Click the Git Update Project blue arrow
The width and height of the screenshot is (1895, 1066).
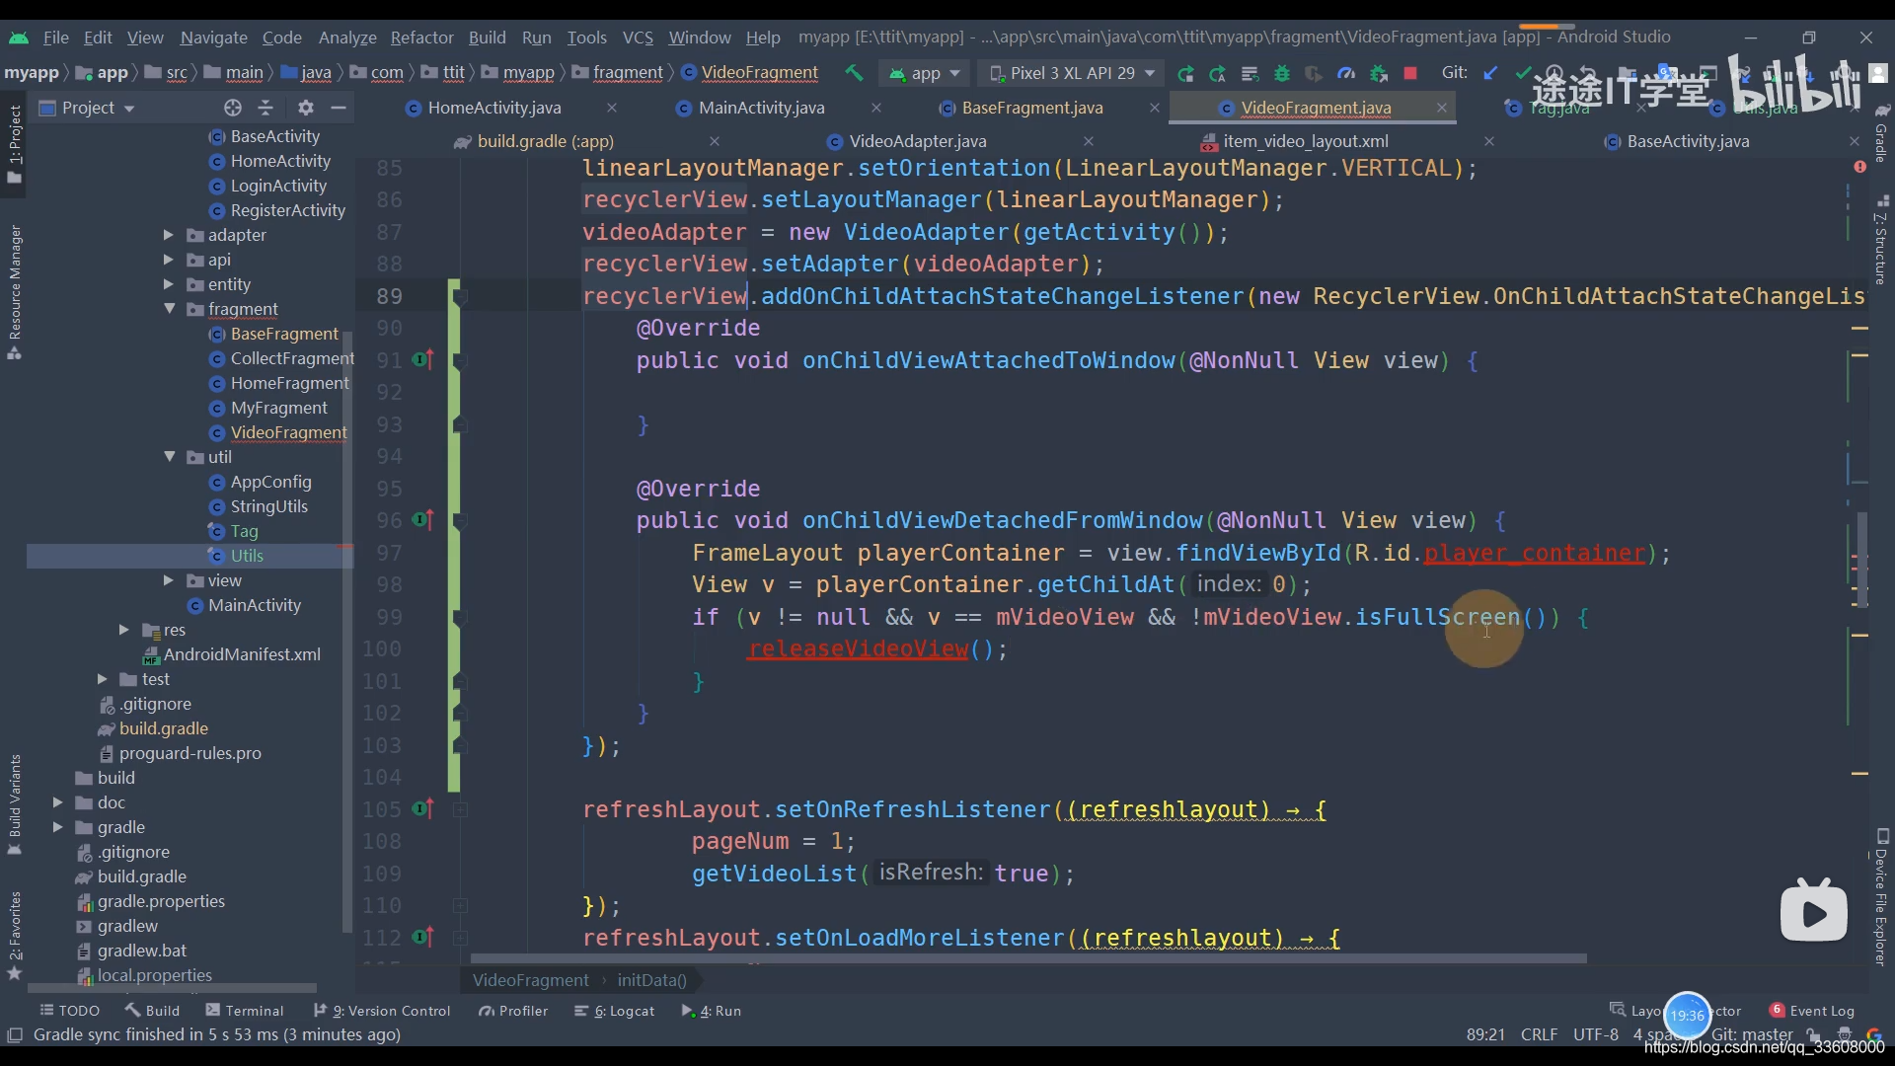(1490, 73)
